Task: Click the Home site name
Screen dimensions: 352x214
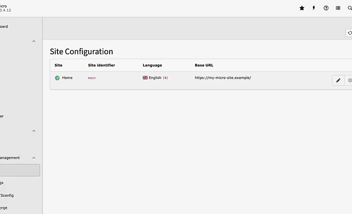Action: [x=67, y=78]
